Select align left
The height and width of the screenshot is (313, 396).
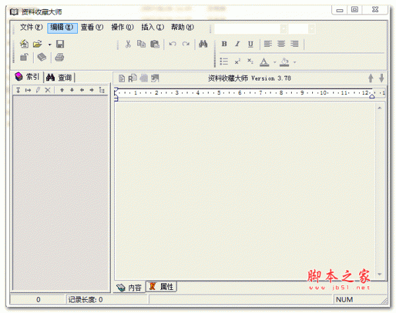[x=268, y=44]
